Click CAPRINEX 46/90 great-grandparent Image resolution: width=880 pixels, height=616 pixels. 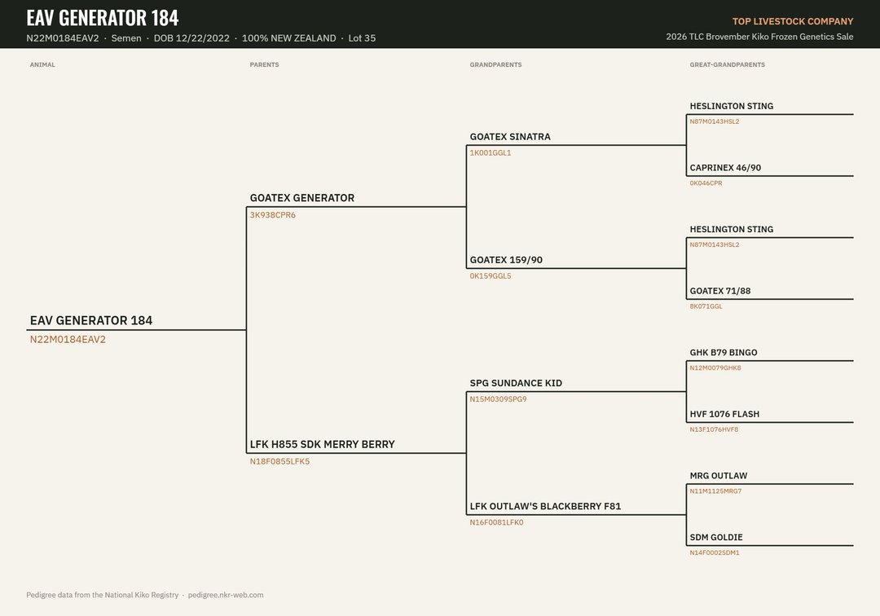pyautogui.click(x=725, y=168)
